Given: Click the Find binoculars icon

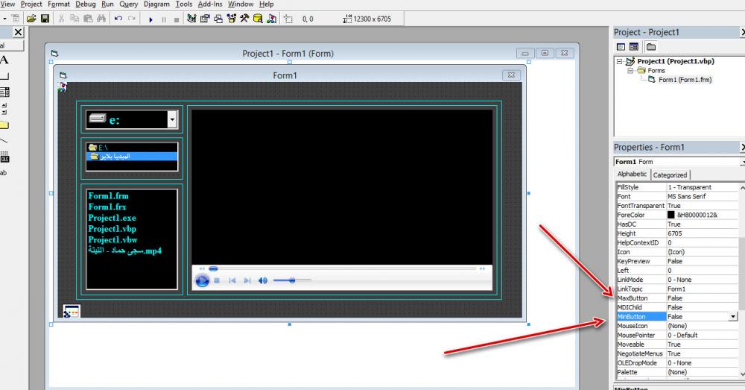Looking at the screenshot, I should (101, 19).
